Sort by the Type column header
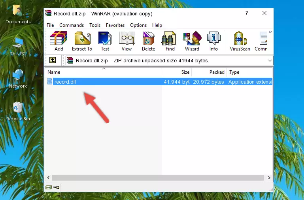 tap(249, 72)
